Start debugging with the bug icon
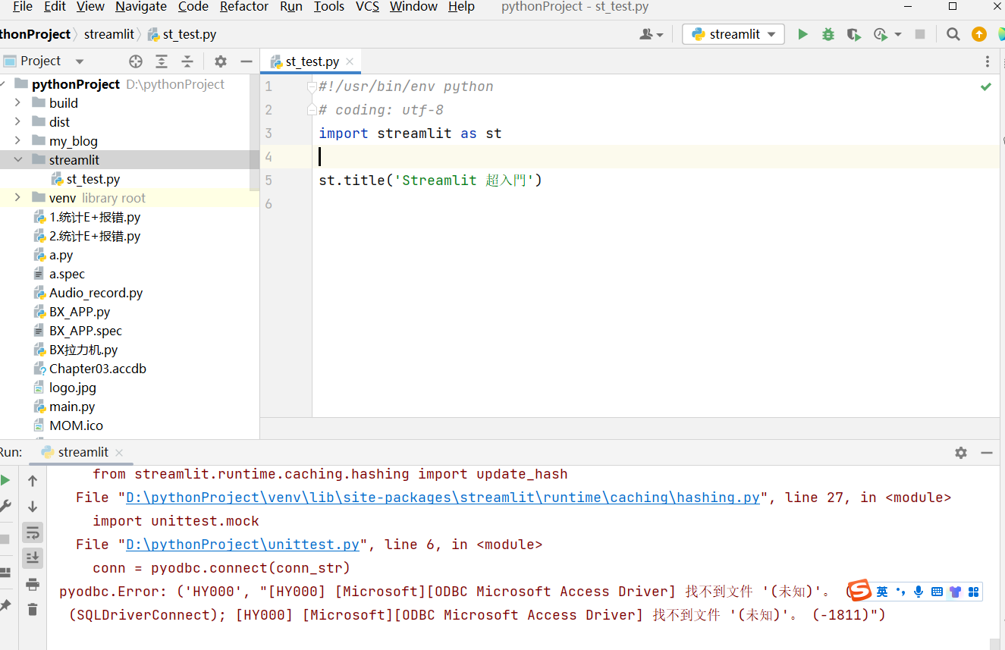Screen dimensions: 1005x650 (x=828, y=34)
